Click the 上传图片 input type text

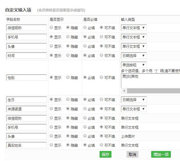pyautogui.click(x=128, y=136)
